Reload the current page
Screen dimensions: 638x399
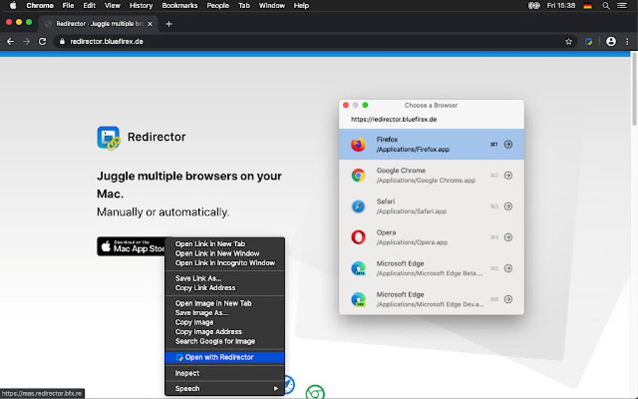42,41
